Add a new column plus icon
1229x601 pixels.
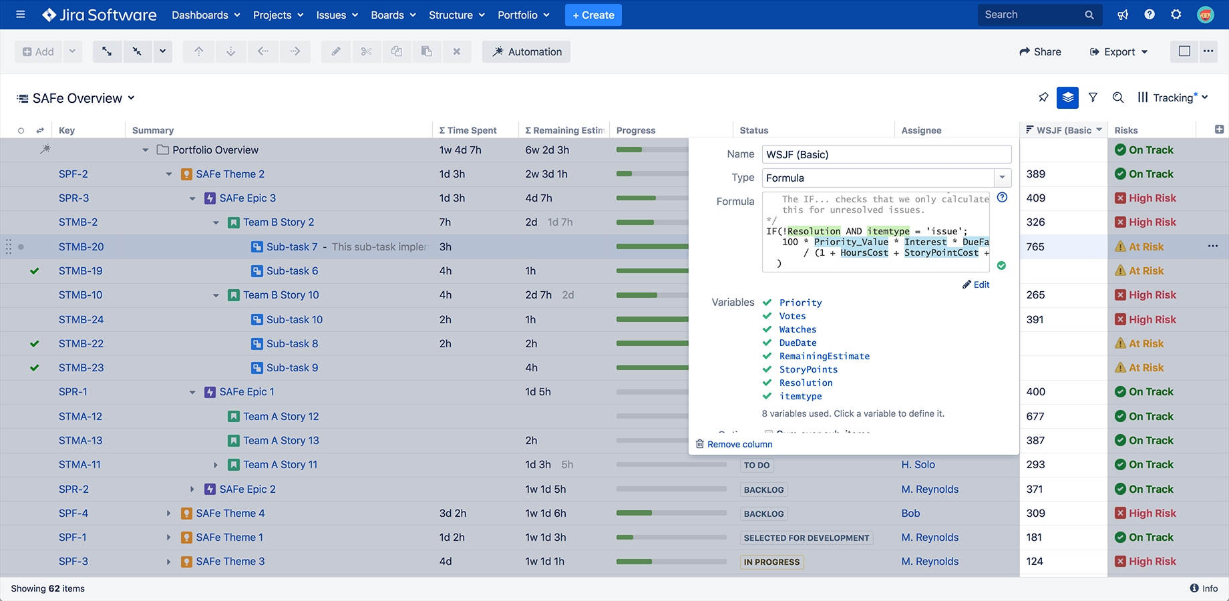click(x=1219, y=130)
